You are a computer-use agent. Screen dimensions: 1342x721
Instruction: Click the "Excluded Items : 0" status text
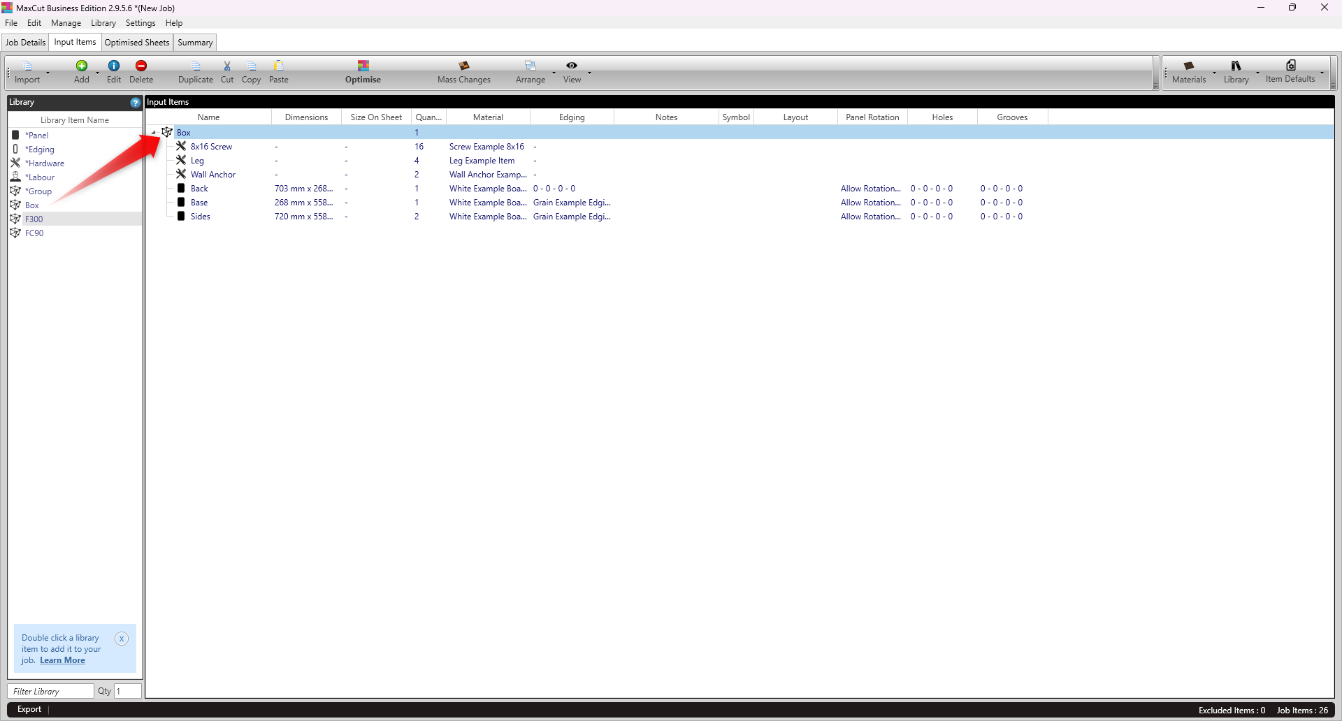[1232, 710]
